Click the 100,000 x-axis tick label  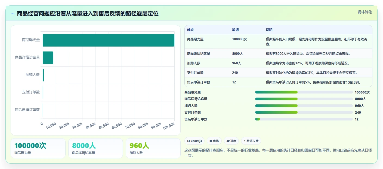[169, 126]
